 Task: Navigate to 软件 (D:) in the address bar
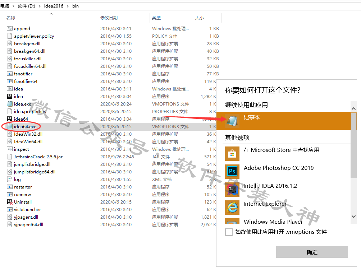(x=27, y=6)
